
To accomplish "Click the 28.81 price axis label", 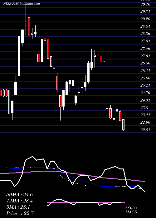I will 145,26.
